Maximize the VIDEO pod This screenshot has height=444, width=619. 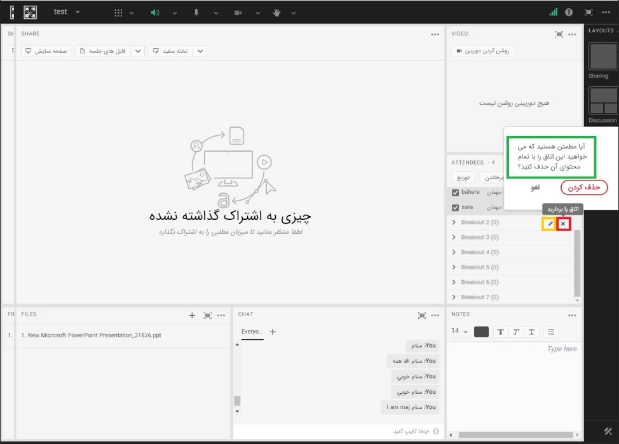click(x=559, y=34)
